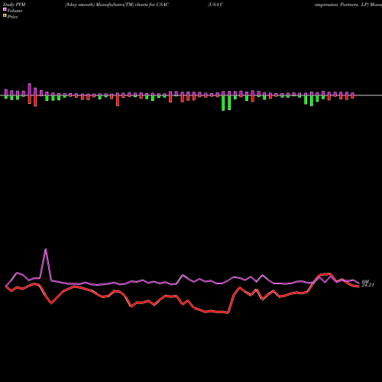
Task: Select the 'Price' legend label
Action: (12, 17)
